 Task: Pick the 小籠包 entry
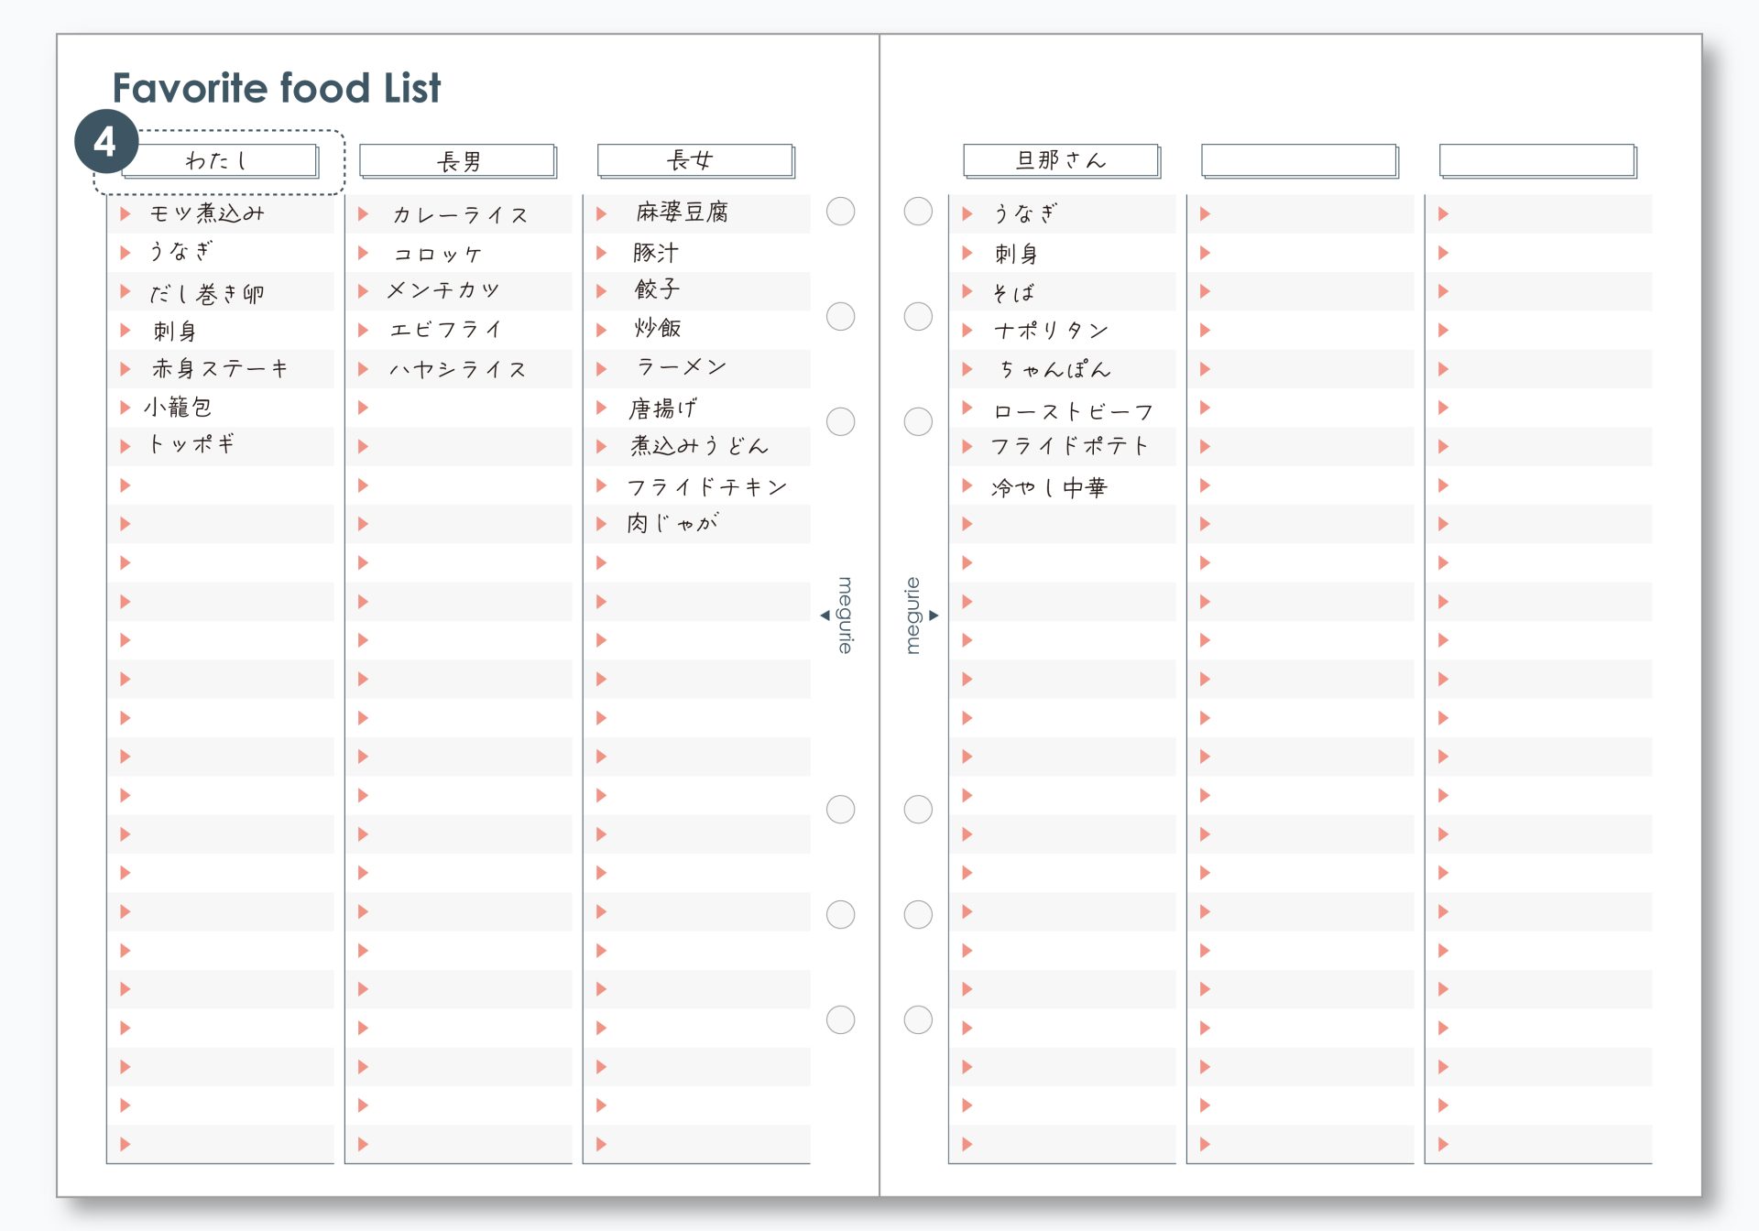coord(178,407)
